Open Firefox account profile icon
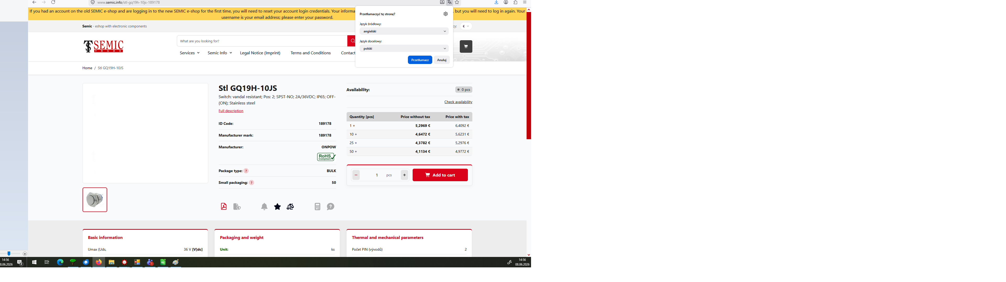 (x=506, y=2)
